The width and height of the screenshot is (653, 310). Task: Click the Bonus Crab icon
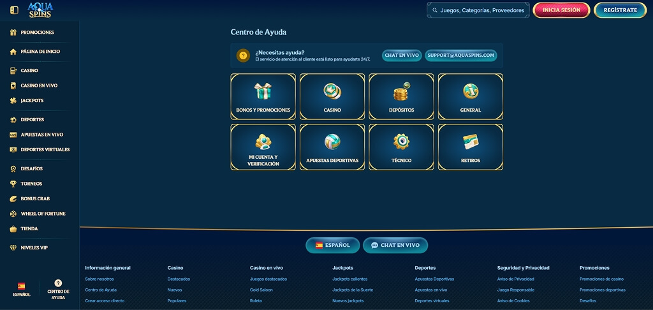(13, 199)
